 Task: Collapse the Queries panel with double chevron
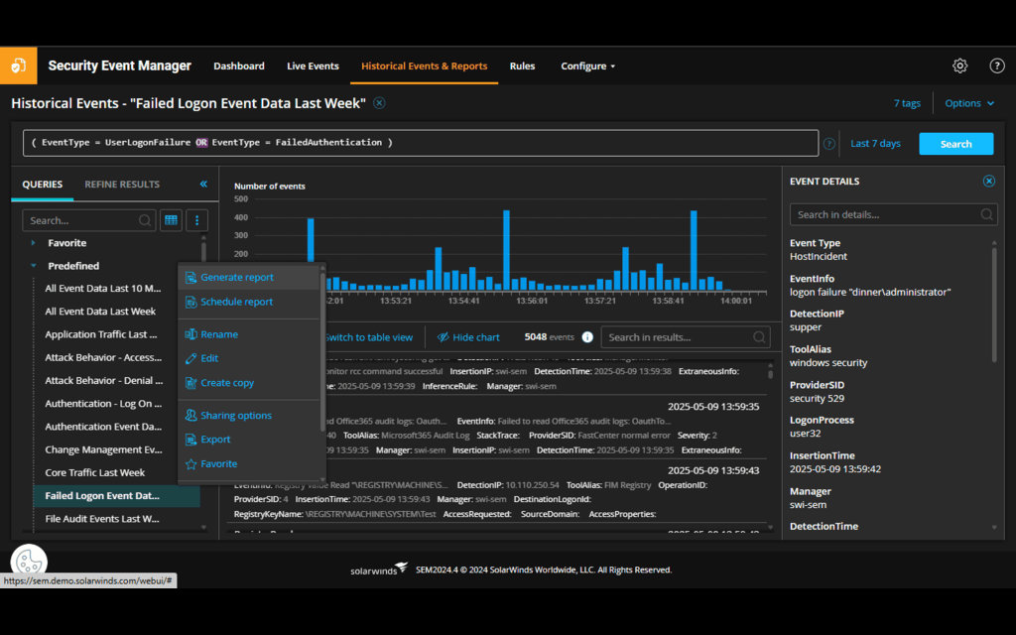203,185
